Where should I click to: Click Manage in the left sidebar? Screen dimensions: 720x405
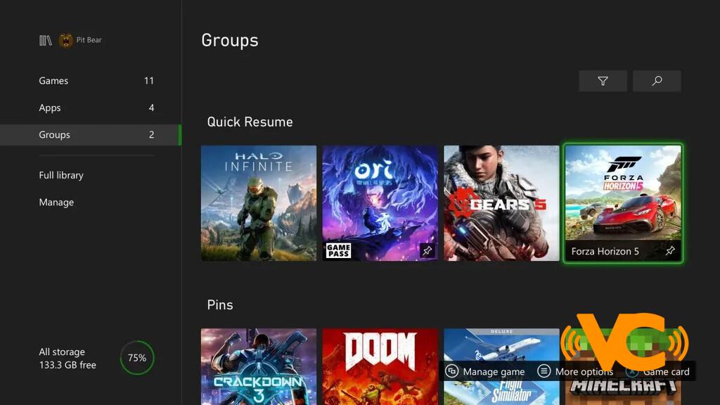tap(56, 202)
